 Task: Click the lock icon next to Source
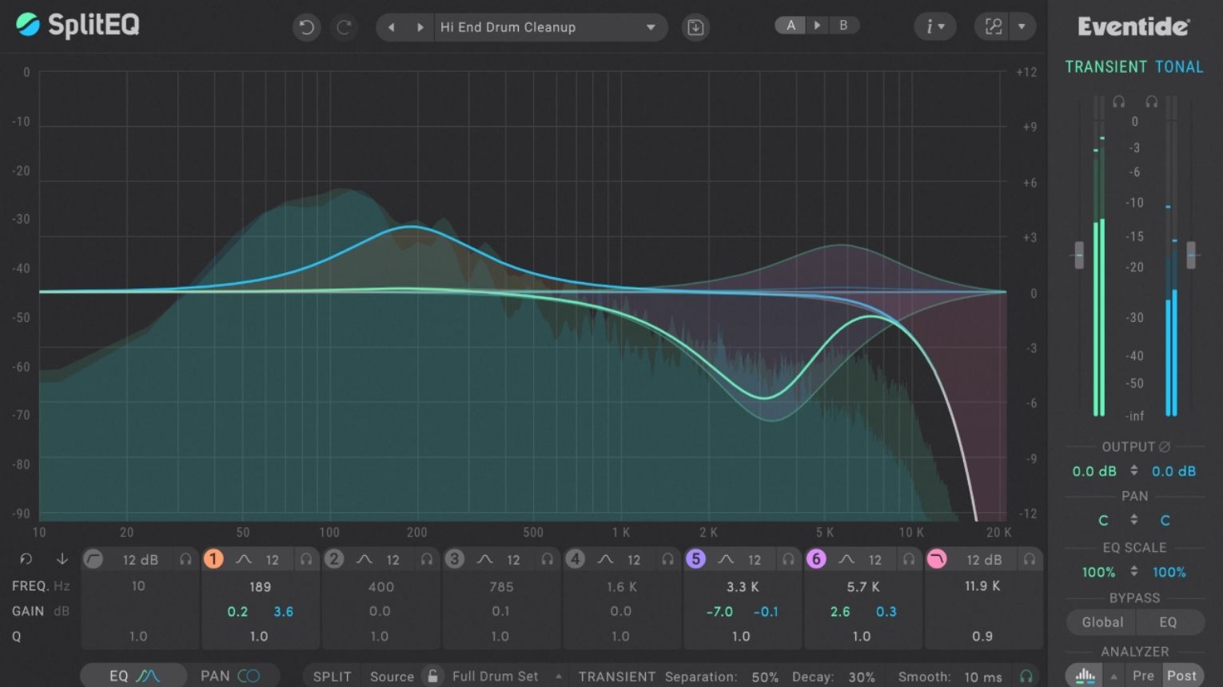click(432, 675)
